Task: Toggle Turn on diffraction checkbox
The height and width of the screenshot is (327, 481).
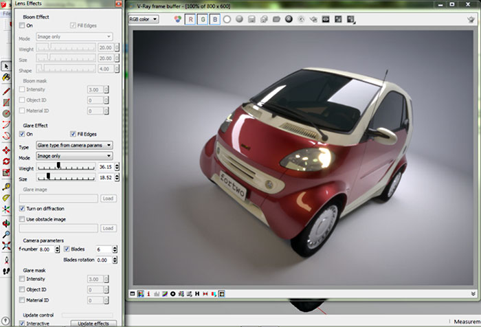Action: click(x=22, y=209)
